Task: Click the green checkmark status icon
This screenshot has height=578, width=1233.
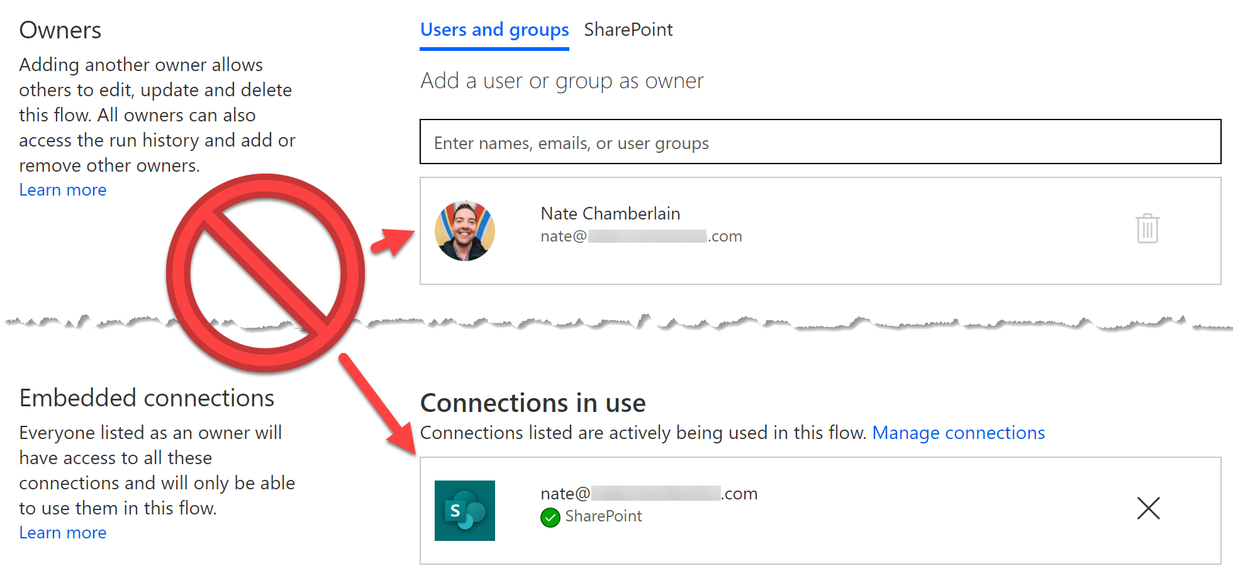Action: coord(550,518)
